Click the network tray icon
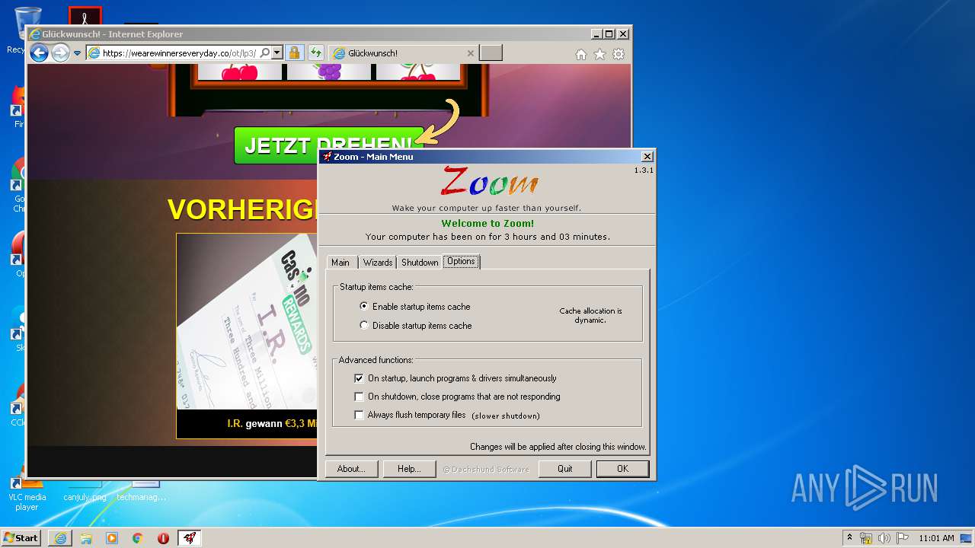 pos(866,538)
